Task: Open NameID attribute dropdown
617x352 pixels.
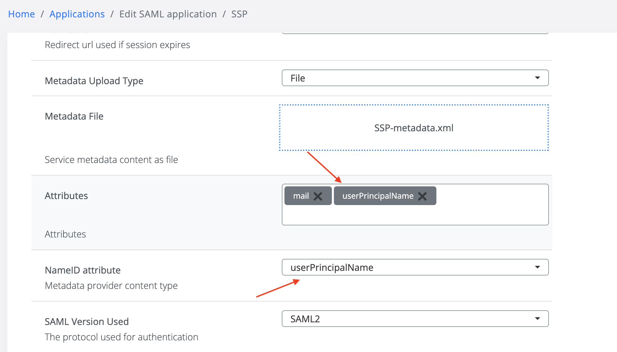Action: point(415,267)
